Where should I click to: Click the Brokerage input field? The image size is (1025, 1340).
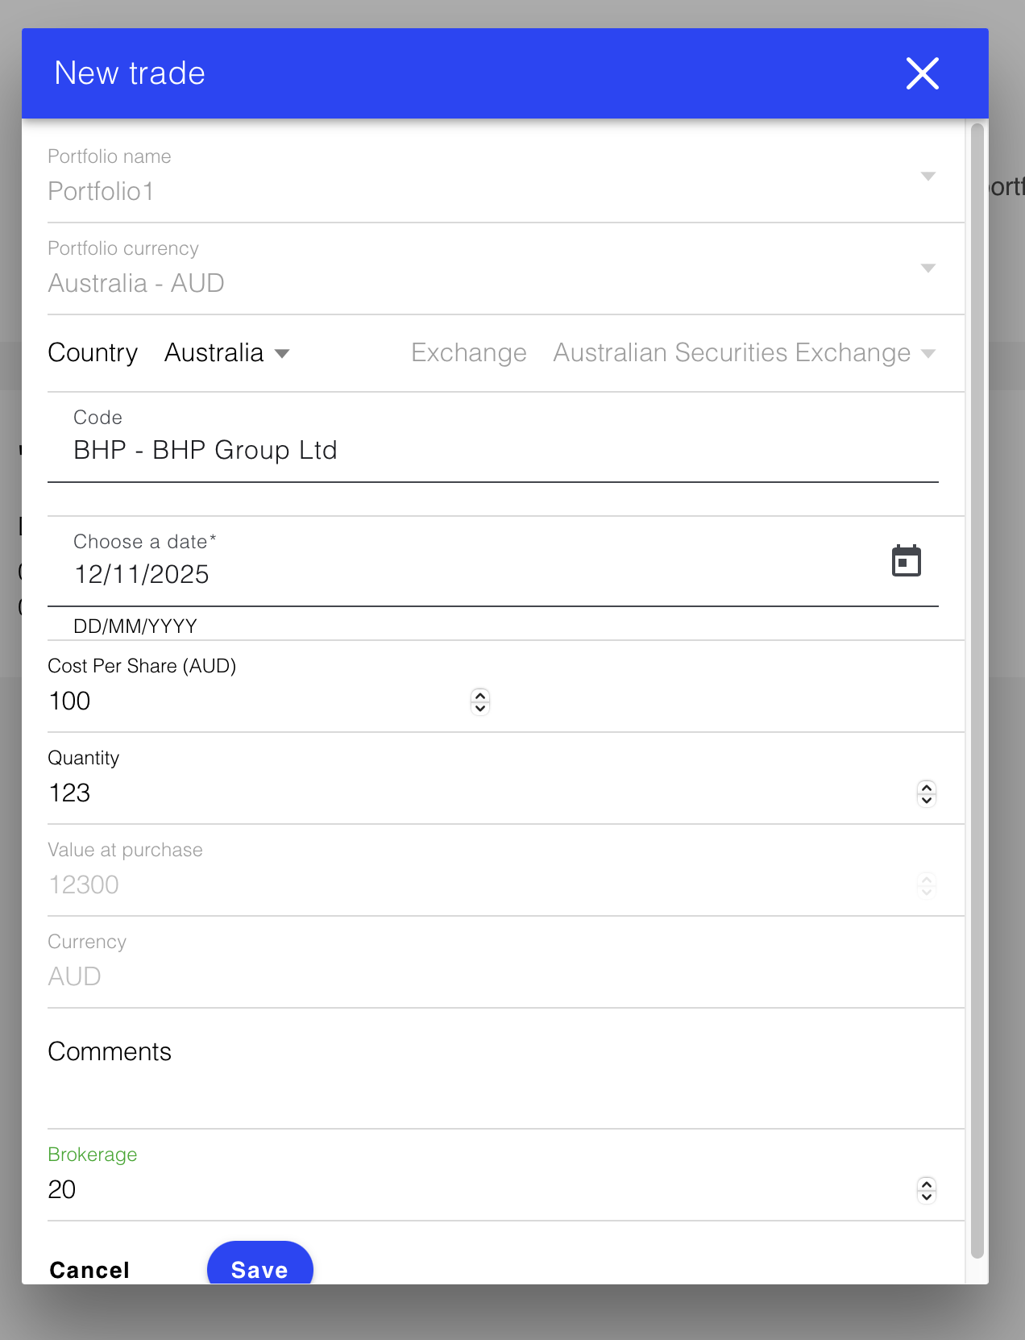click(475, 1189)
